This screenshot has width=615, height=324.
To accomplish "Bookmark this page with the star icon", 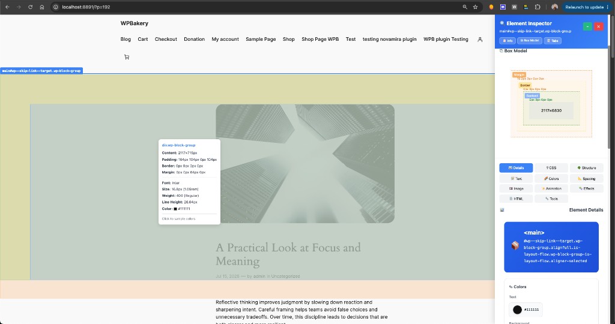I will pos(476,7).
